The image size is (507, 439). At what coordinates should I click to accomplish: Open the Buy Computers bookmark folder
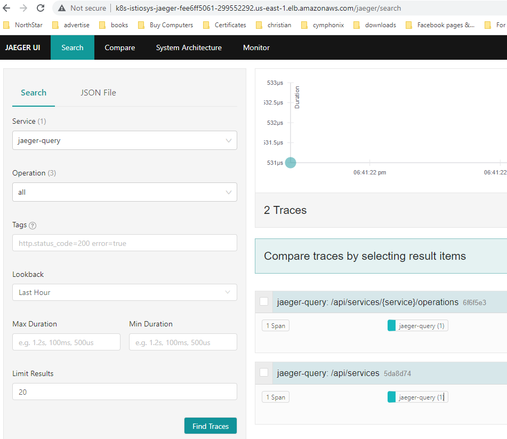pos(166,25)
